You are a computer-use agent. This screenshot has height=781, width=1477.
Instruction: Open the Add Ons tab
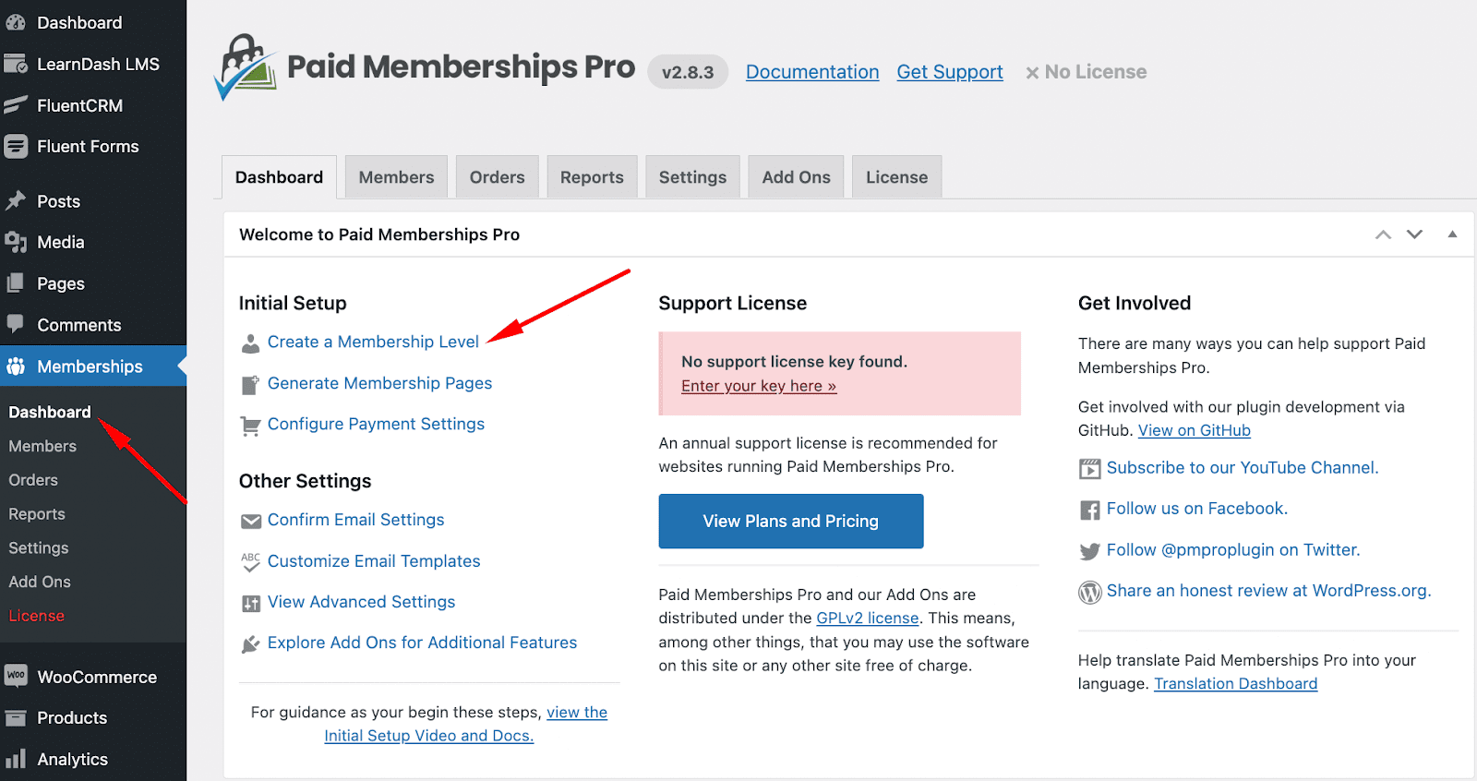tap(796, 176)
